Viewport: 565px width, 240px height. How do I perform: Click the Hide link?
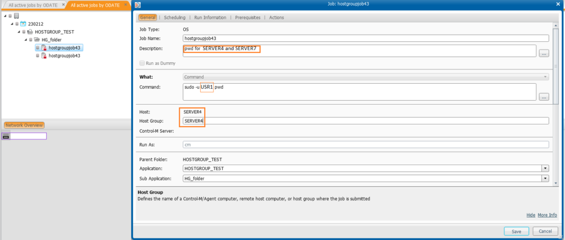[x=530, y=215]
